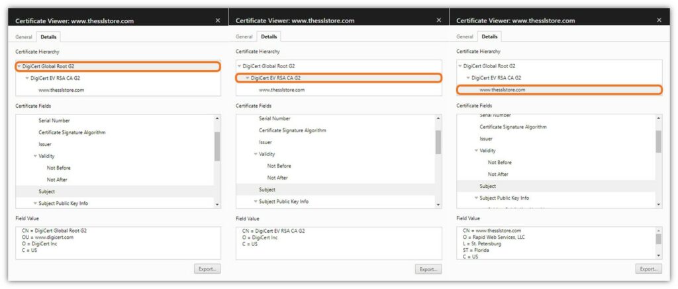The width and height of the screenshot is (678, 289).
Task: Switch to General tab in middle viewer
Action: click(x=244, y=37)
